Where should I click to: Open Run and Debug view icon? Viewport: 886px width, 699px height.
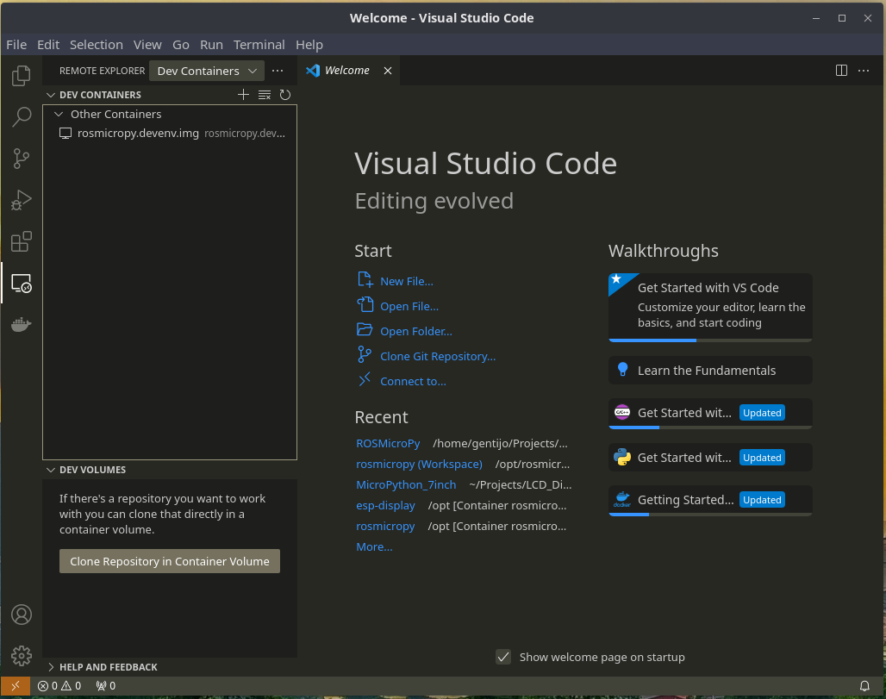tap(21, 200)
